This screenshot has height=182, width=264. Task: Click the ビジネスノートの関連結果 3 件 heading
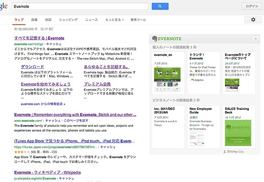pos(176,100)
